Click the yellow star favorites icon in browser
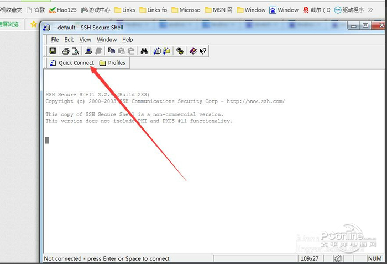 click(34, 24)
